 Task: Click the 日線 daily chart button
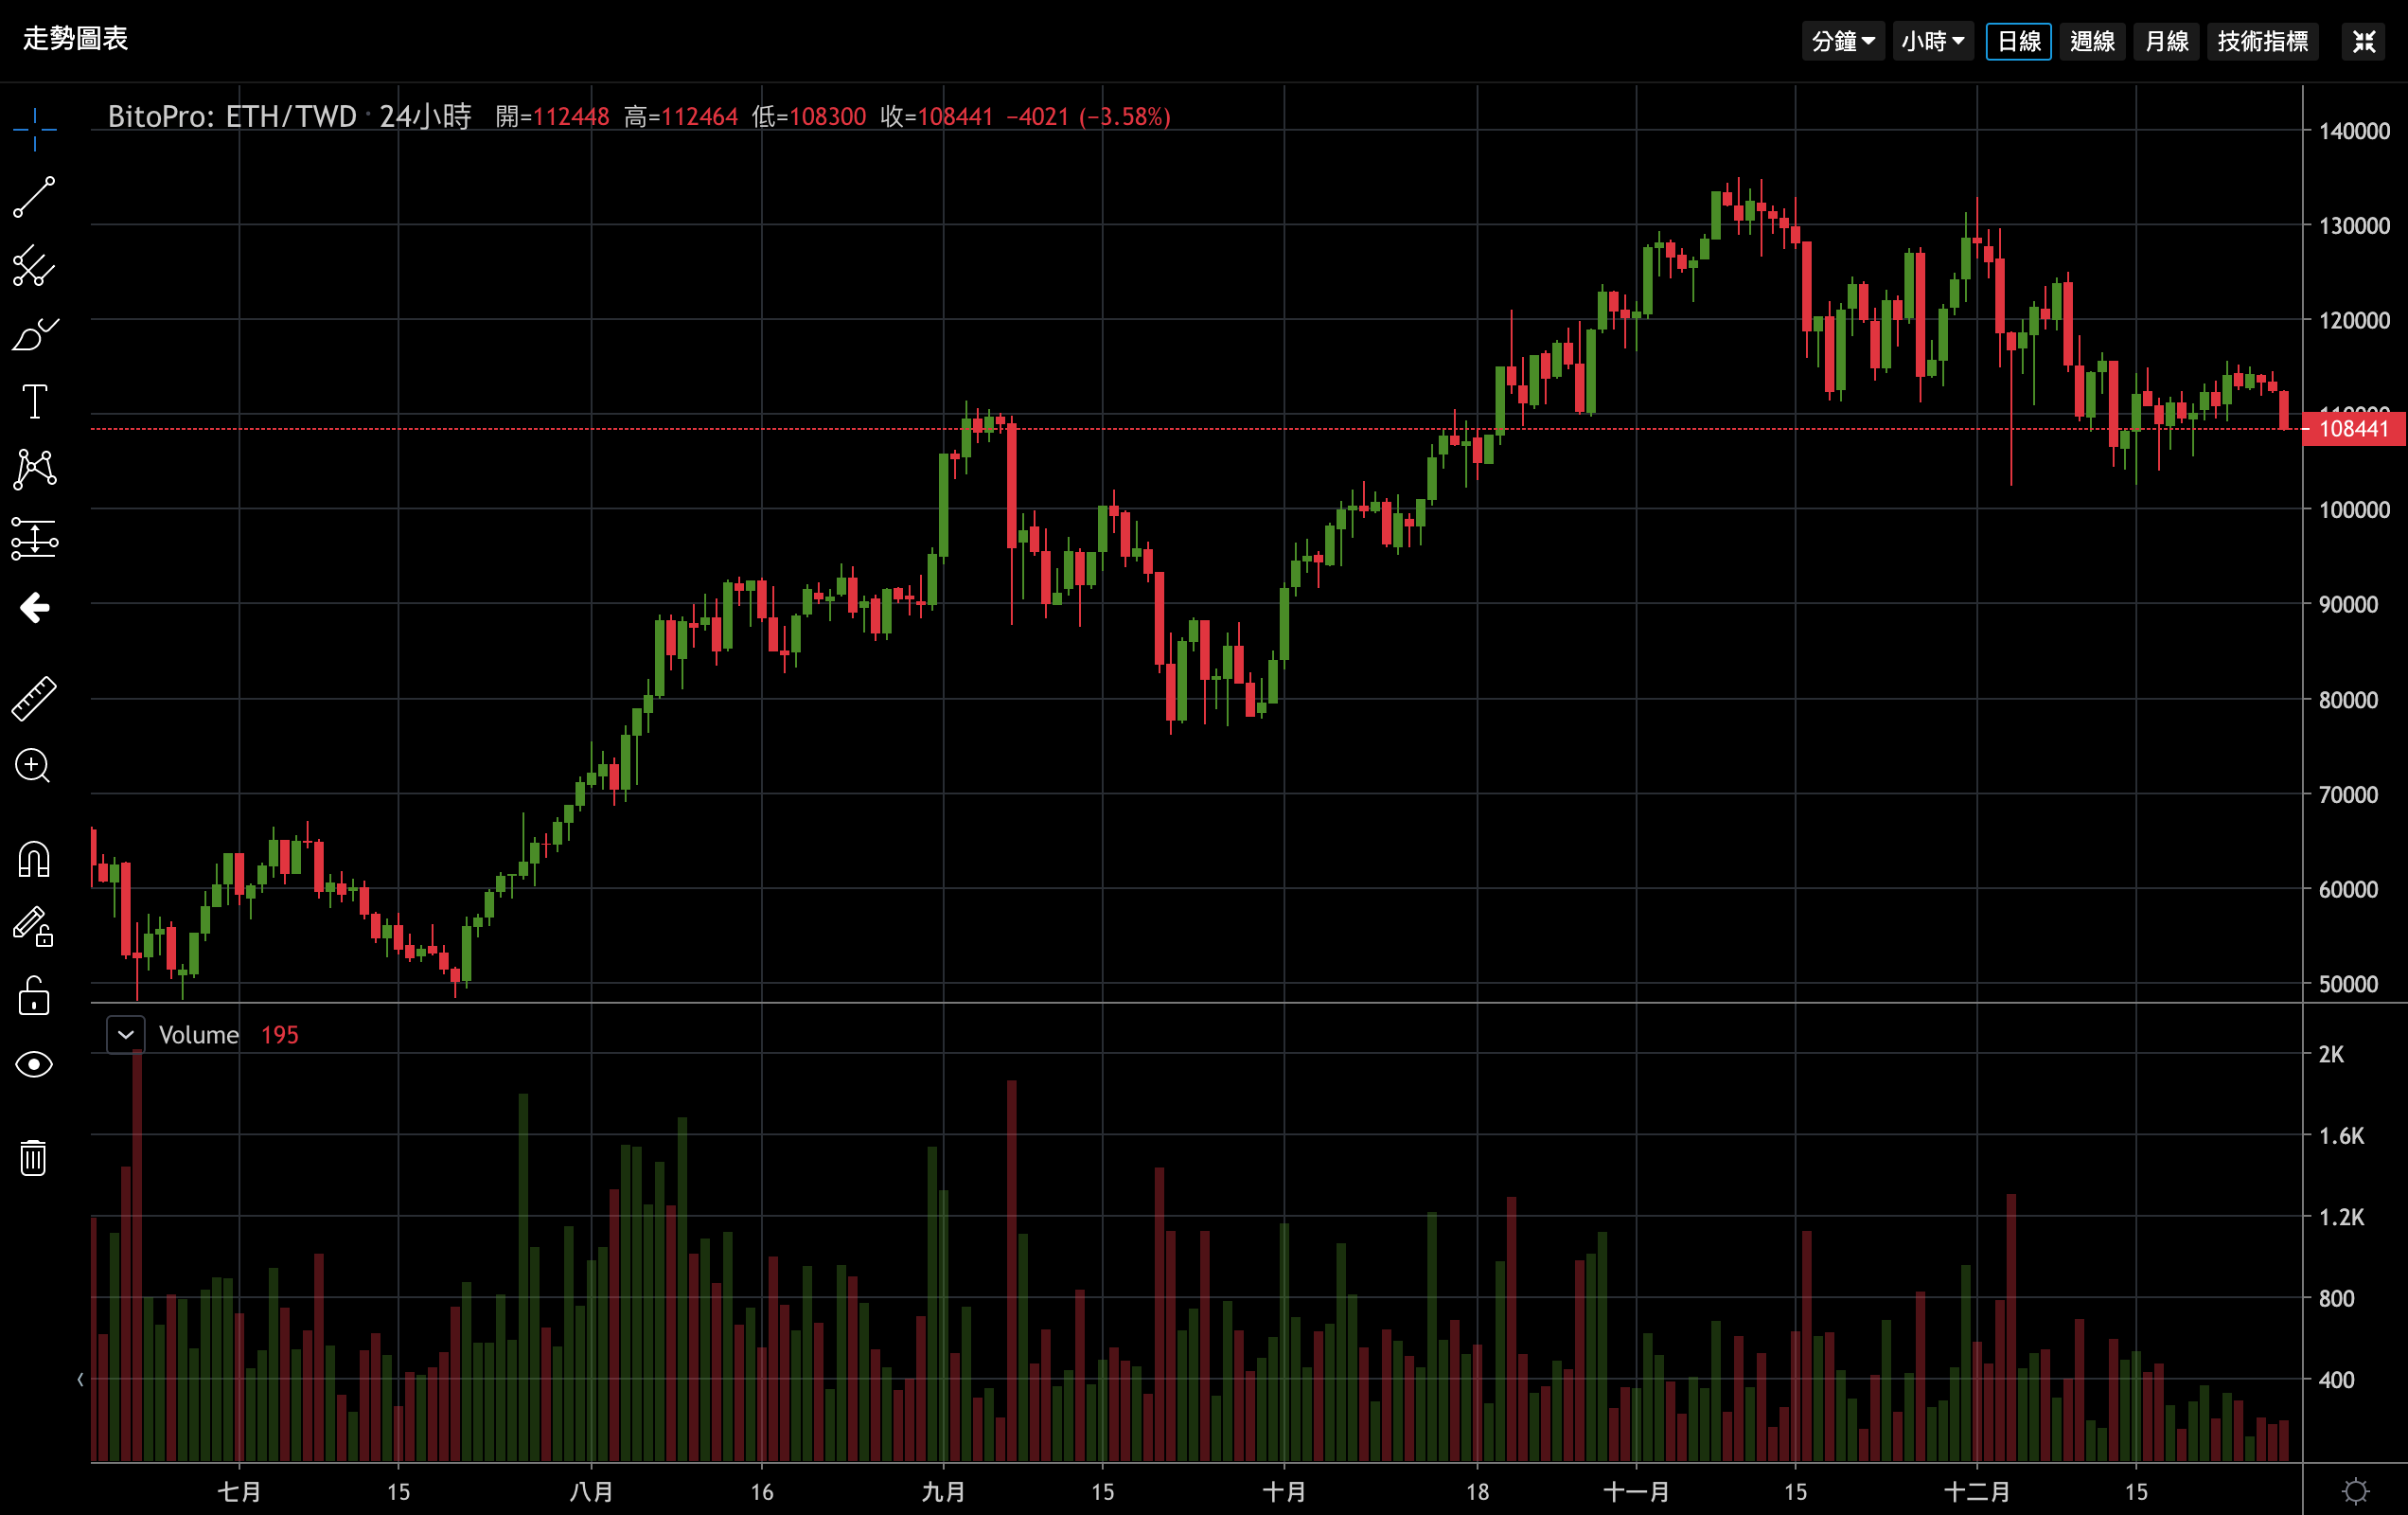click(x=2018, y=41)
